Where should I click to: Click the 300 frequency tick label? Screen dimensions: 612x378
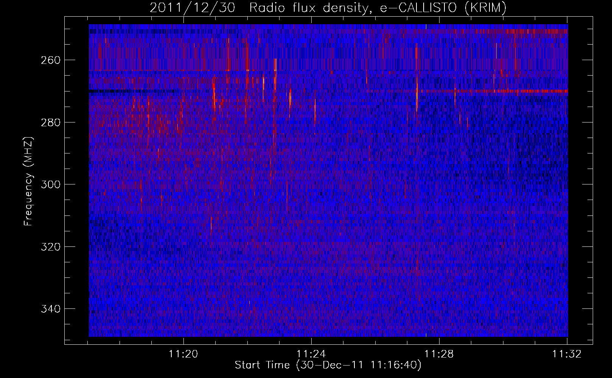tap(50, 184)
